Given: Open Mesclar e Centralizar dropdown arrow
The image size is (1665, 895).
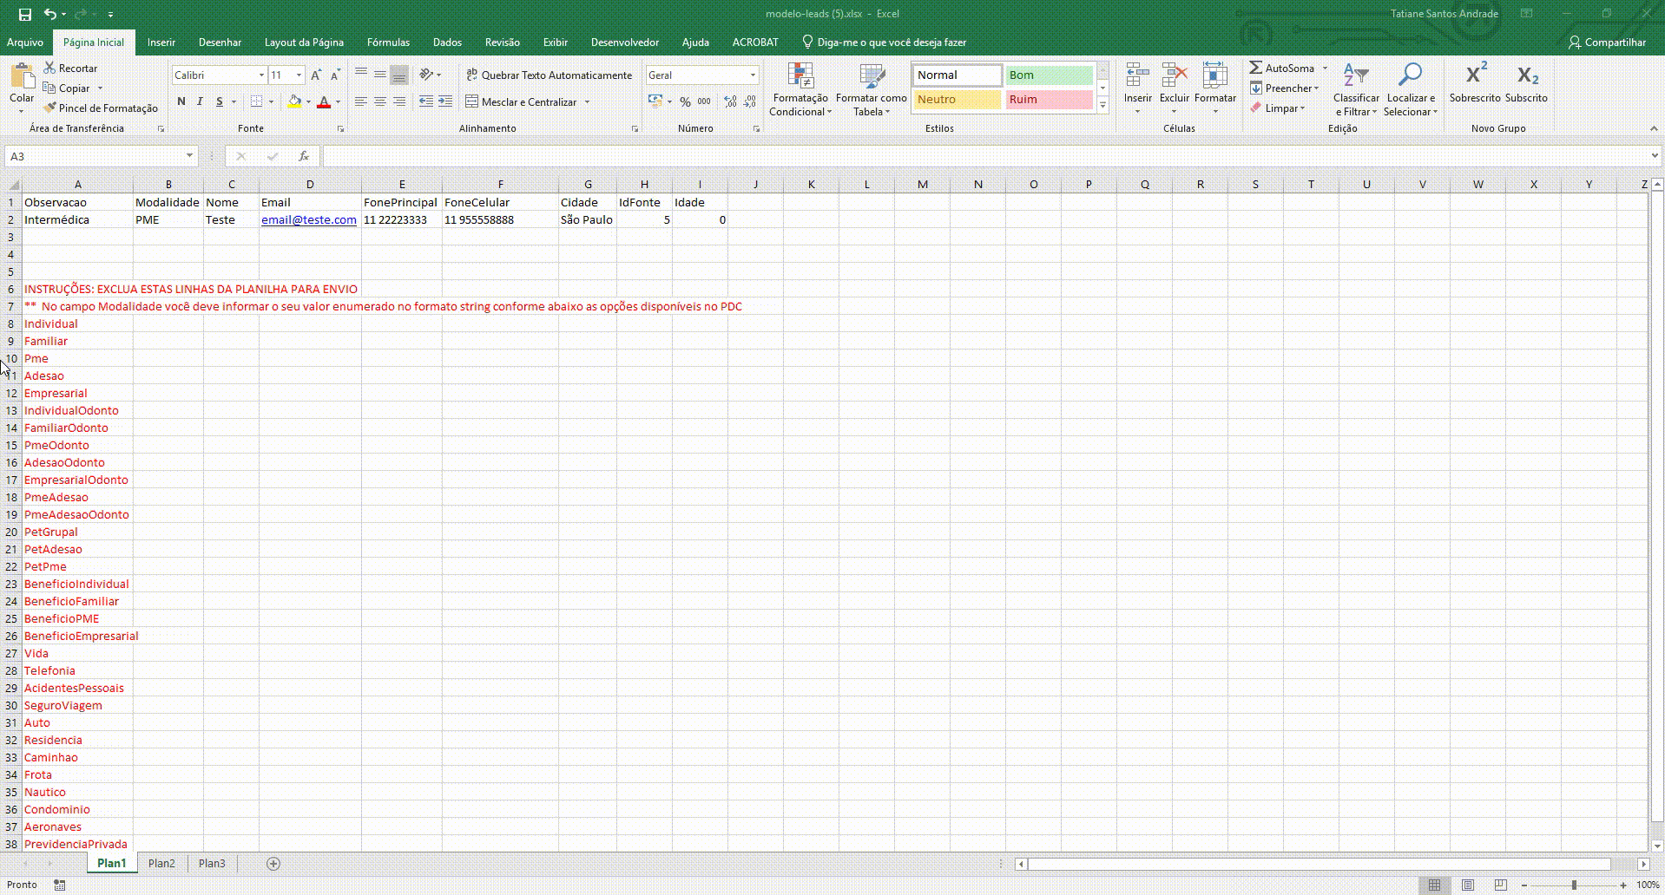Looking at the screenshot, I should coord(588,101).
